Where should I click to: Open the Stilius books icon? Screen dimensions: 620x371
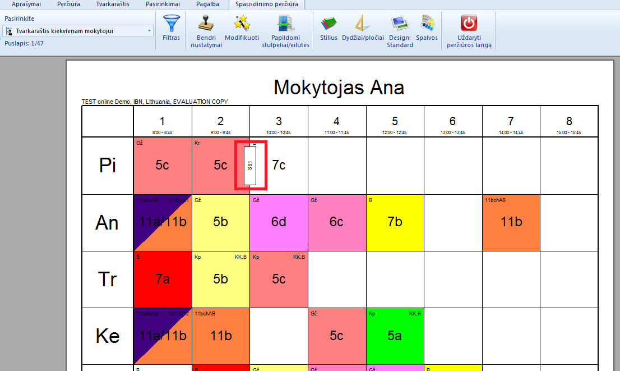coord(328,28)
